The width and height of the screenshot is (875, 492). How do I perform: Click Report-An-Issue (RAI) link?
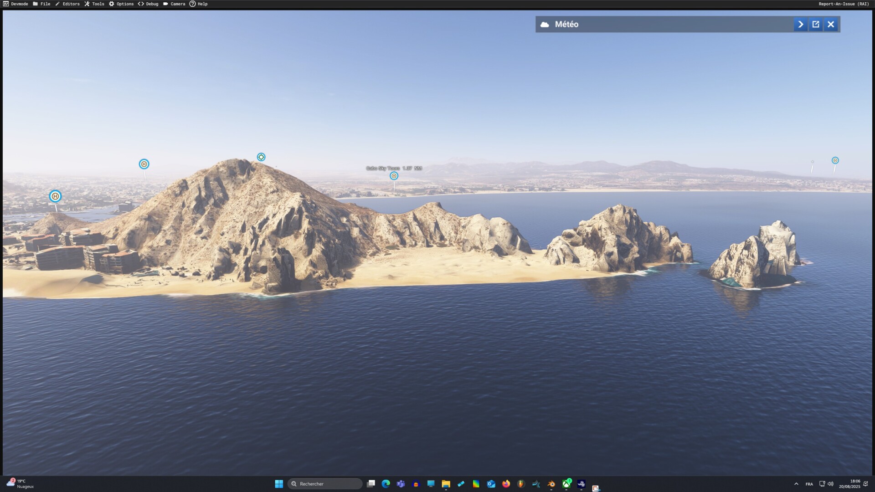tap(844, 4)
